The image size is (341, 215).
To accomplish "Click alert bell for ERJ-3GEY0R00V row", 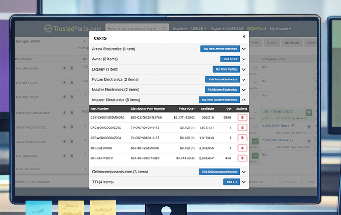I will (x=64, y=96).
